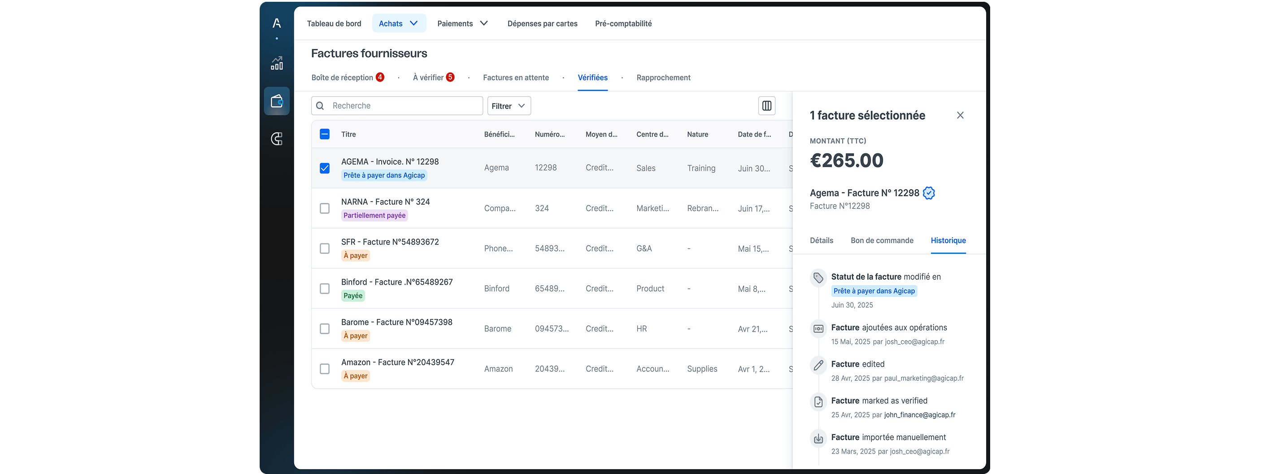
Task: Open Amazon - Facture N°20439547 title
Action: click(x=398, y=362)
